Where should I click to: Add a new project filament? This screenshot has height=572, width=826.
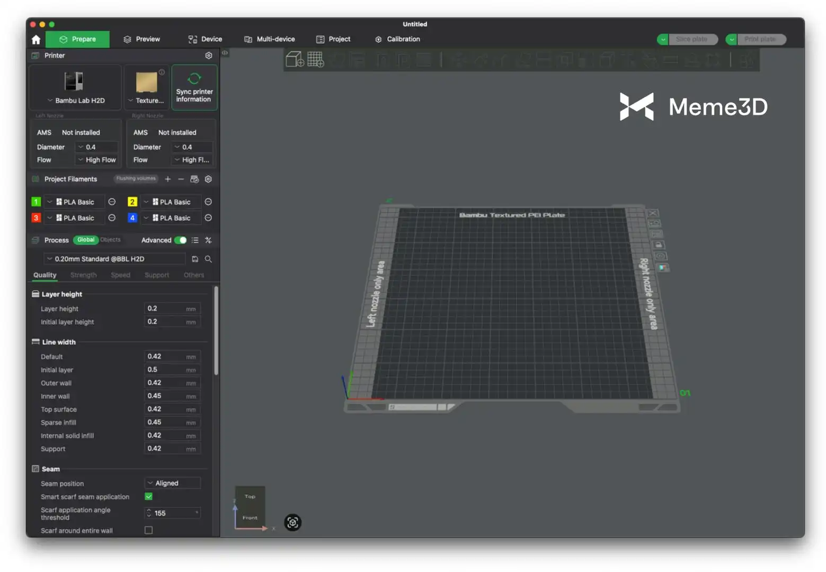(168, 180)
